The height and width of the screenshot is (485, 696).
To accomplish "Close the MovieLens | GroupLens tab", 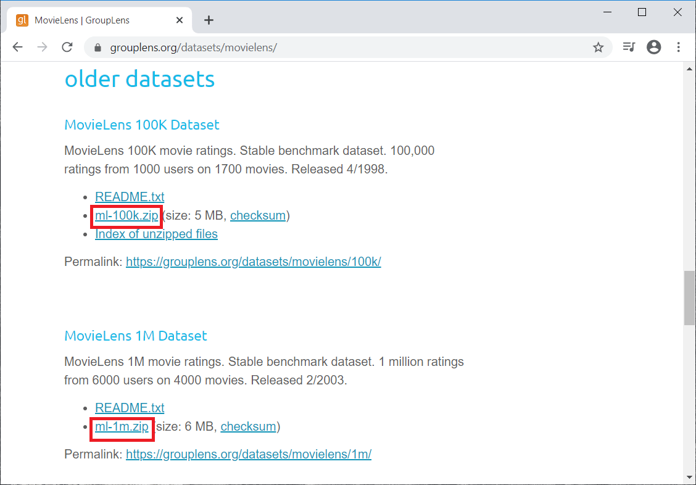I will [x=180, y=20].
